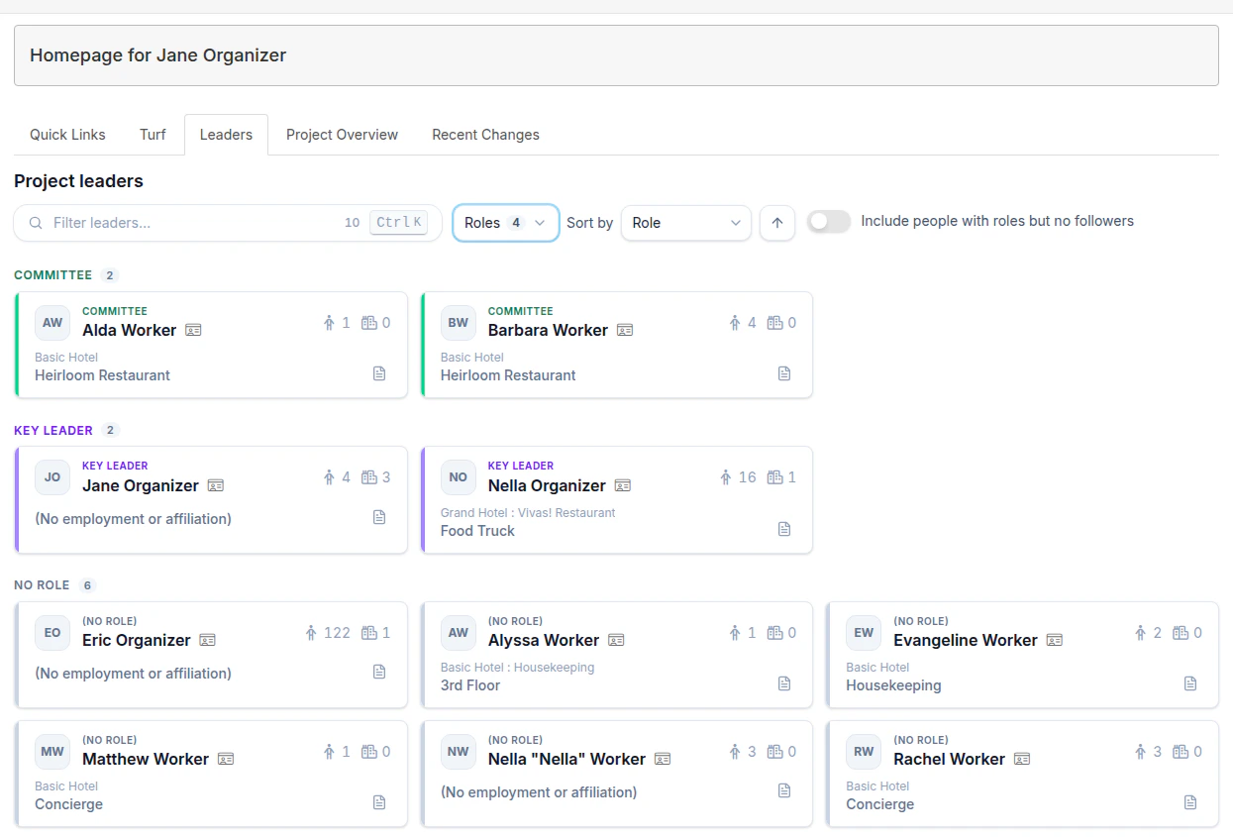The width and height of the screenshot is (1233, 837).
Task: Click buildings icon on Barbara Worker card
Action: coord(775,323)
